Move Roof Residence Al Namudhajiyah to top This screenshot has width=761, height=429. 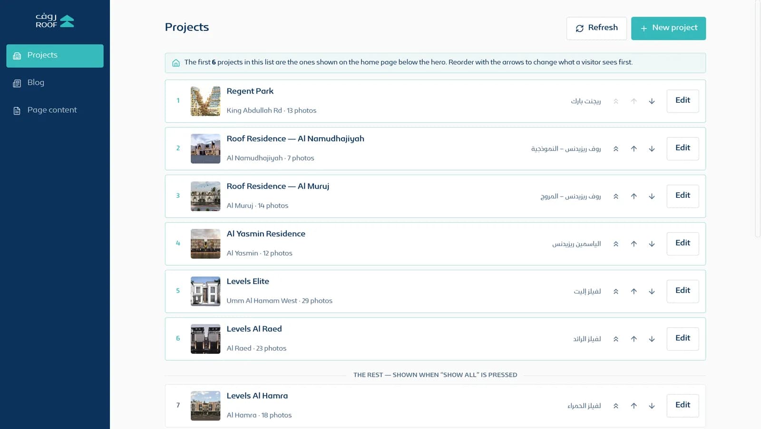(616, 149)
